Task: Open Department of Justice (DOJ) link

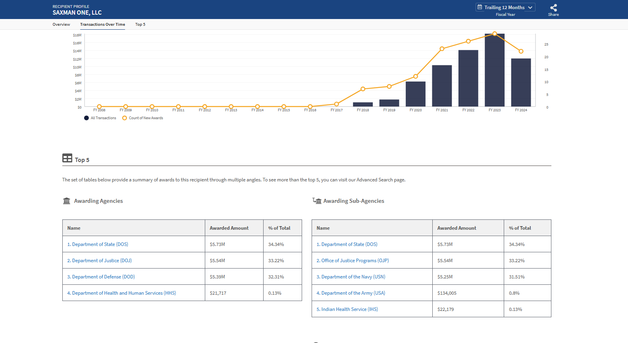Action: (x=99, y=261)
